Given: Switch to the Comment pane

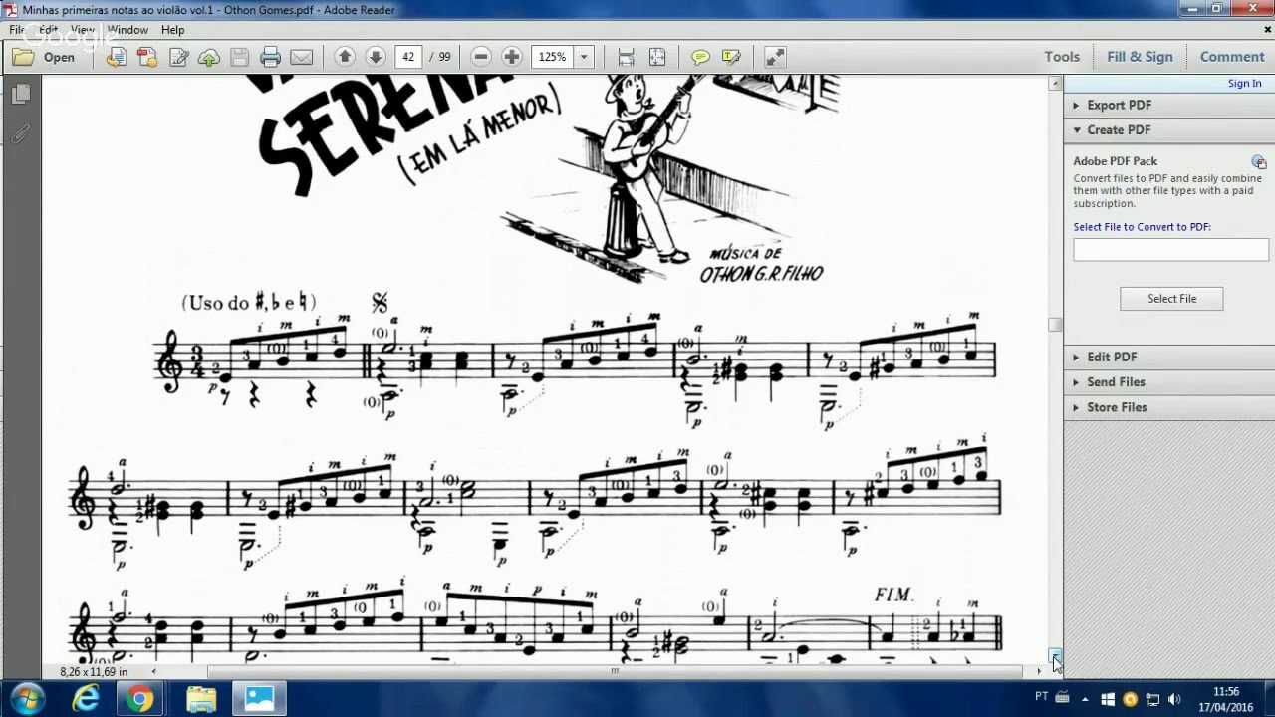Looking at the screenshot, I should [x=1232, y=57].
